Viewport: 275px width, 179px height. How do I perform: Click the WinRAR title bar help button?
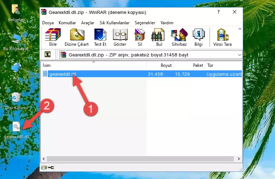click(218, 12)
